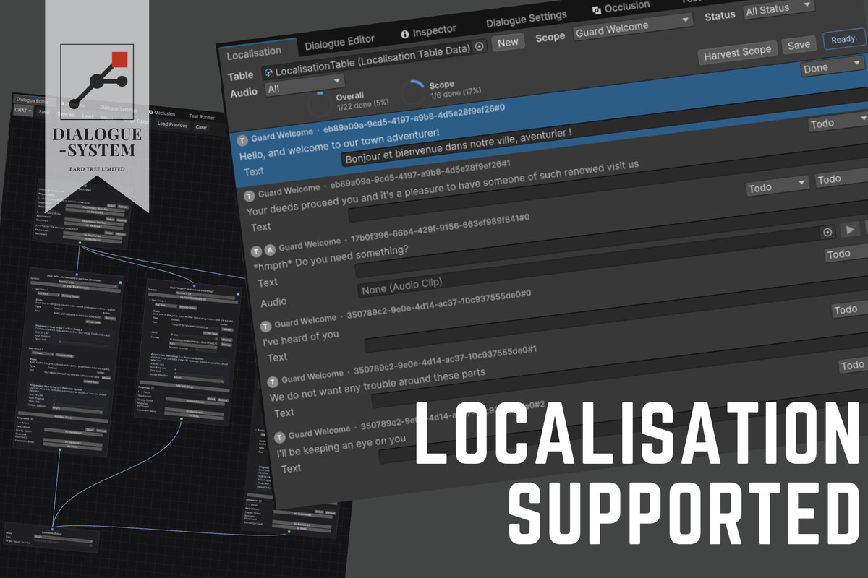Viewport: 868px width, 578px height.
Task: Click Load Previous in back graph window
Action: [x=172, y=125]
